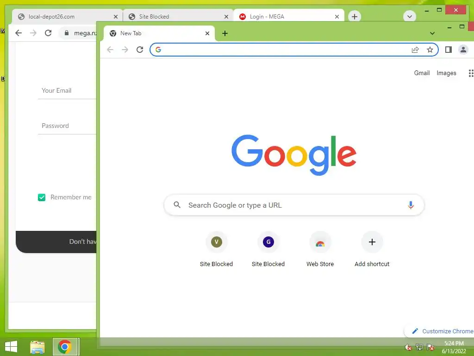Screen dimensions: 474x356
Task: Click the Google logo
Action: click(294, 155)
